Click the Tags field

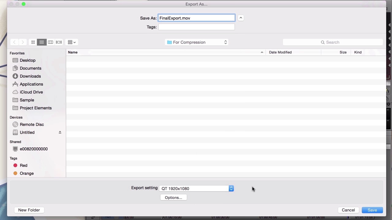[x=197, y=27]
